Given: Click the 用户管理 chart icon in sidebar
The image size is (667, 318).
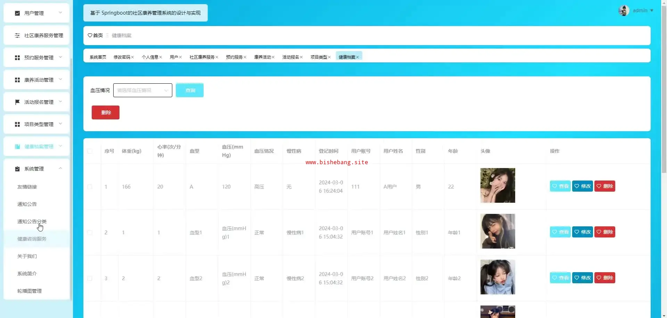Looking at the screenshot, I should click(17, 13).
